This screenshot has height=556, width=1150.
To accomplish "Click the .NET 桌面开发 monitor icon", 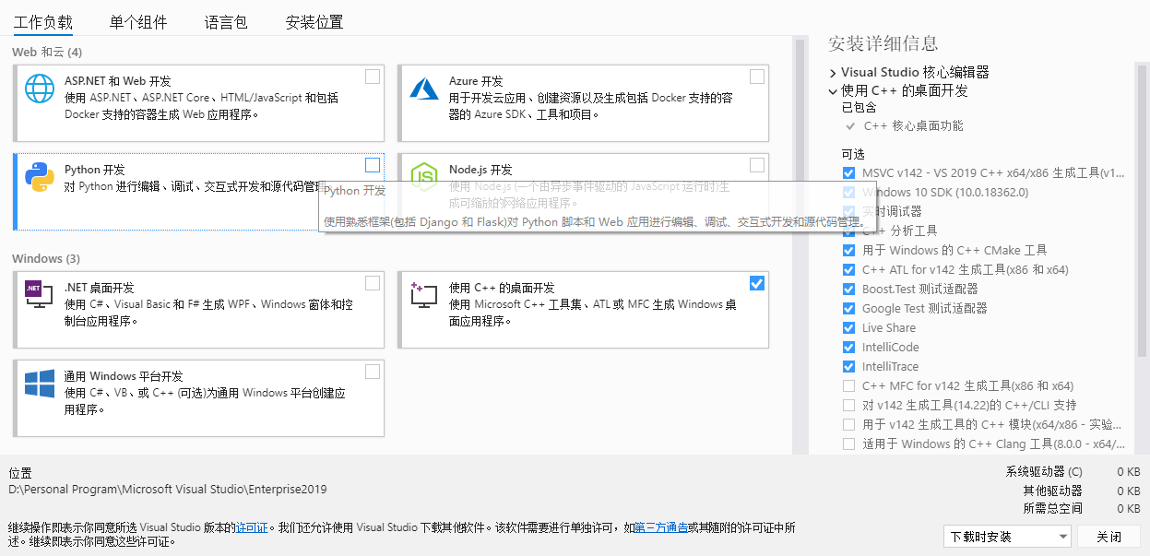I will click(x=40, y=294).
